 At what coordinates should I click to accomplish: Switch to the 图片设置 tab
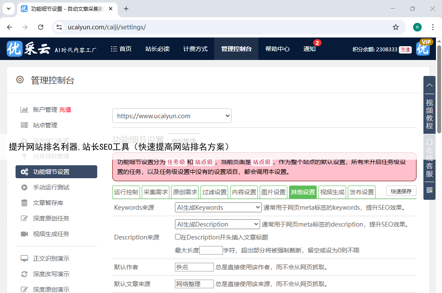[273, 192]
